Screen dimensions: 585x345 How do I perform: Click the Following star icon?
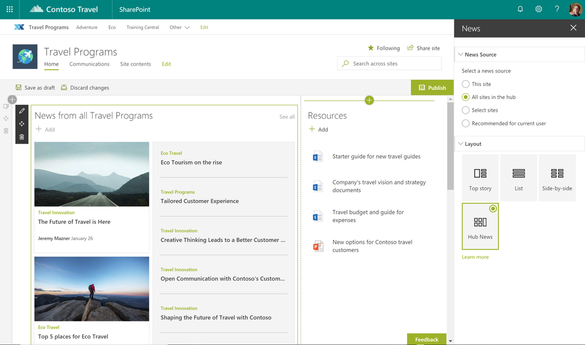pyautogui.click(x=370, y=48)
